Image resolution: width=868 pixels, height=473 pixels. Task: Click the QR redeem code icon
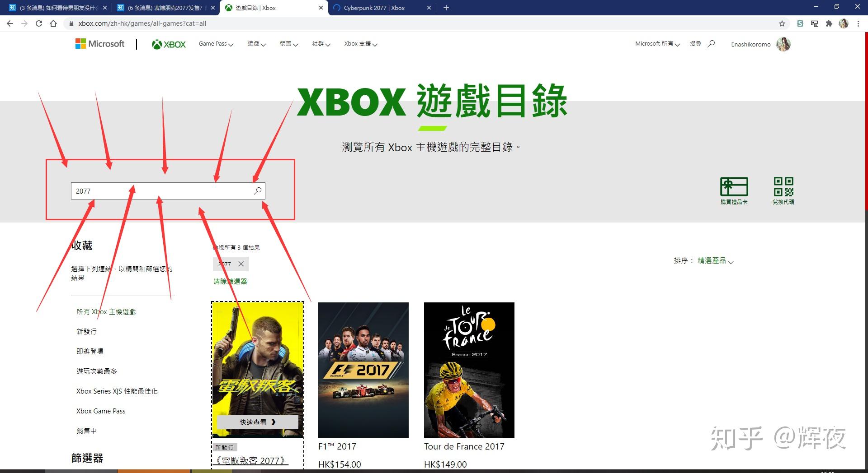coord(783,186)
